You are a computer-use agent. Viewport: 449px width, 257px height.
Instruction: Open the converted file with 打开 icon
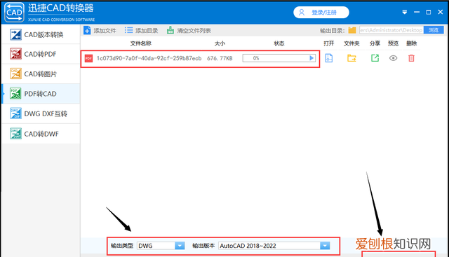329,58
